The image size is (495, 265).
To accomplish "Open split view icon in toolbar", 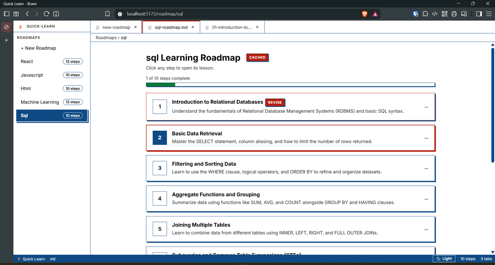I will click(x=56, y=14).
